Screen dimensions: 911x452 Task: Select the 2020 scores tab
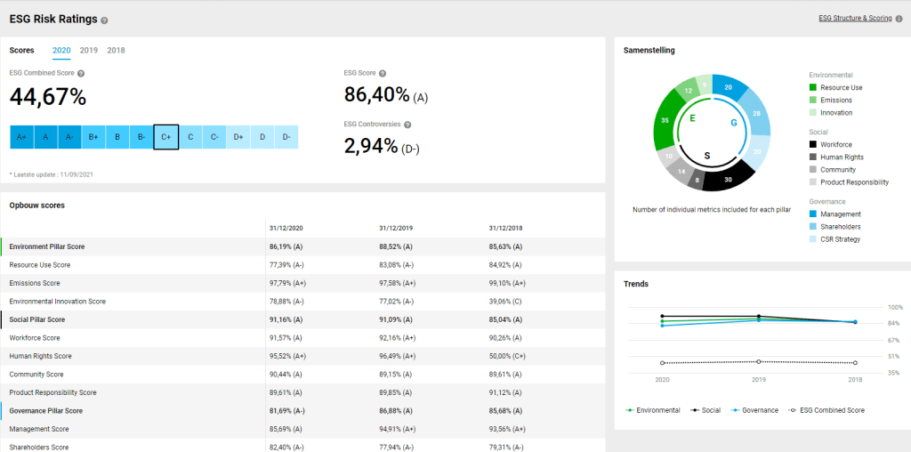click(61, 51)
